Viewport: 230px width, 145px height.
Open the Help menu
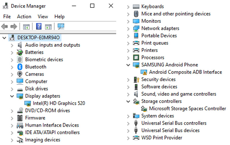[x=60, y=17]
